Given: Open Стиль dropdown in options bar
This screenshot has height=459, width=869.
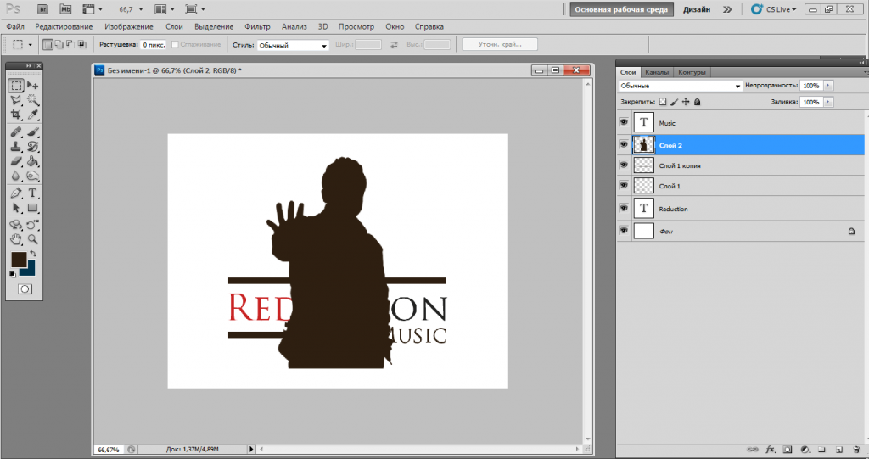Looking at the screenshot, I should (293, 46).
